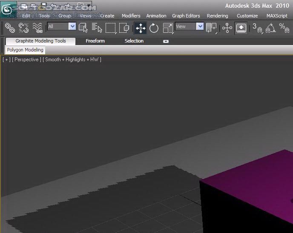
Task: Activate the Unlink Selection tool
Action: pos(24,28)
